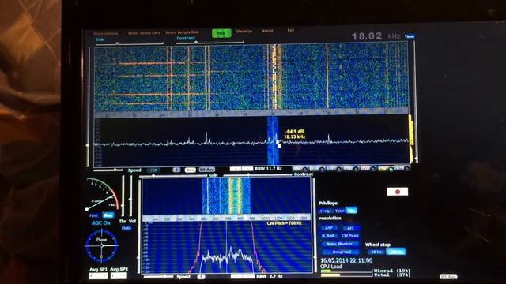Adjust the lower Contrast slider
Screen dimensions: 506x284
[259, 175]
